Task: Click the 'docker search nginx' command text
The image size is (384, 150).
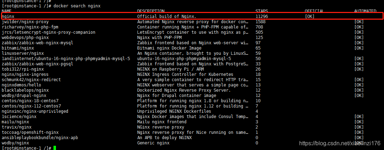Action: (x=77, y=6)
